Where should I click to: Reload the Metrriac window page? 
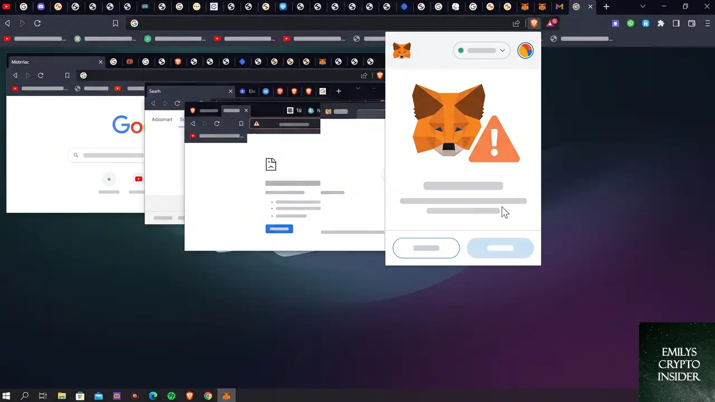41,75
